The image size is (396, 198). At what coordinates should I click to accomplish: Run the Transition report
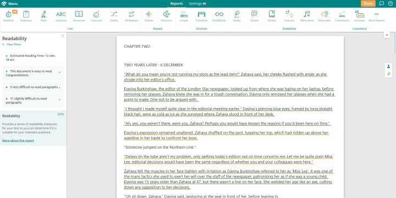coord(201,16)
